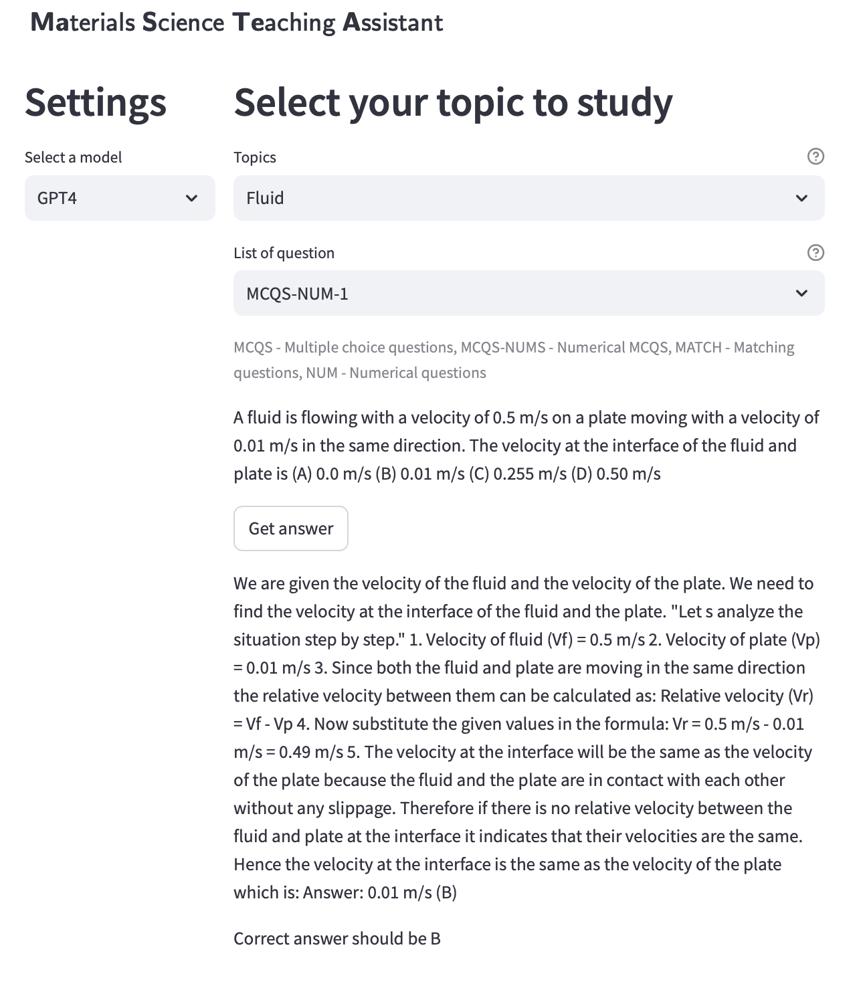This screenshot has width=863, height=986.
Task: Click the Materials Science Teaching Assistant title
Action: click(237, 23)
